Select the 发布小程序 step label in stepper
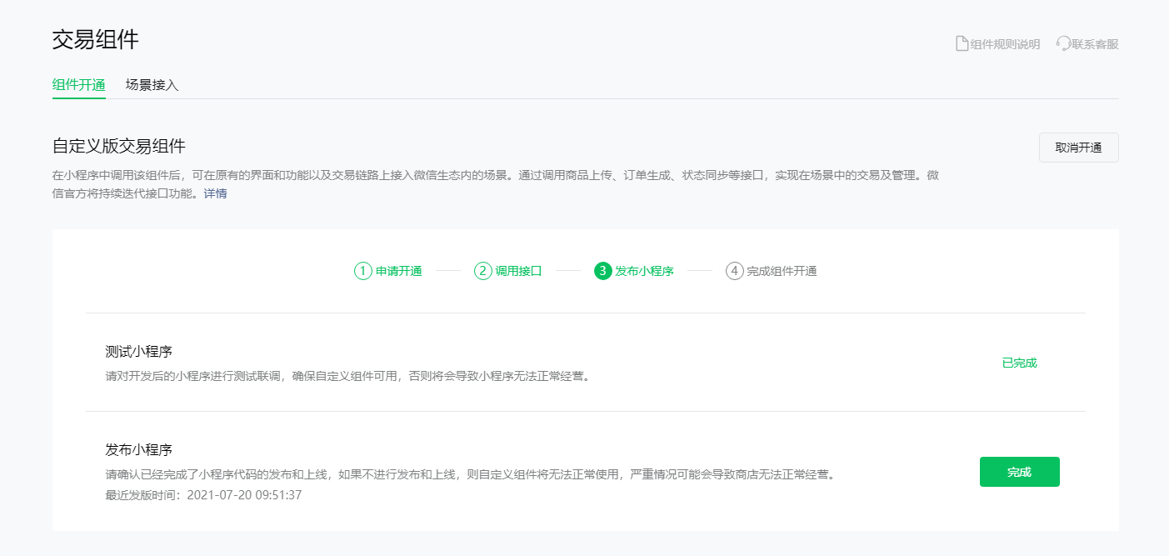The width and height of the screenshot is (1169, 556). click(x=644, y=271)
